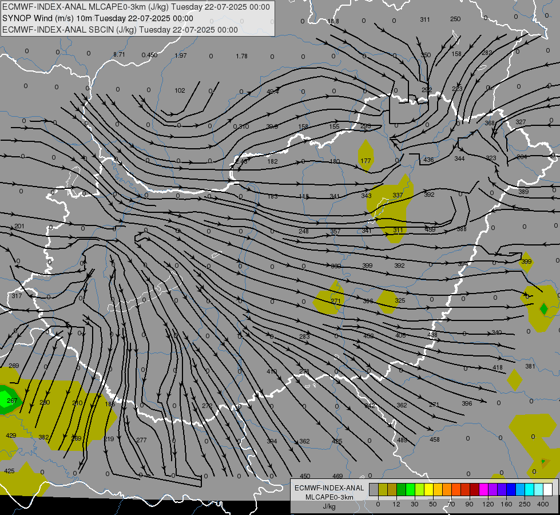Image resolution: width=560 pixels, height=515 pixels.
Task: Click the legend title MLCAPE0-3km
Action: point(329,497)
